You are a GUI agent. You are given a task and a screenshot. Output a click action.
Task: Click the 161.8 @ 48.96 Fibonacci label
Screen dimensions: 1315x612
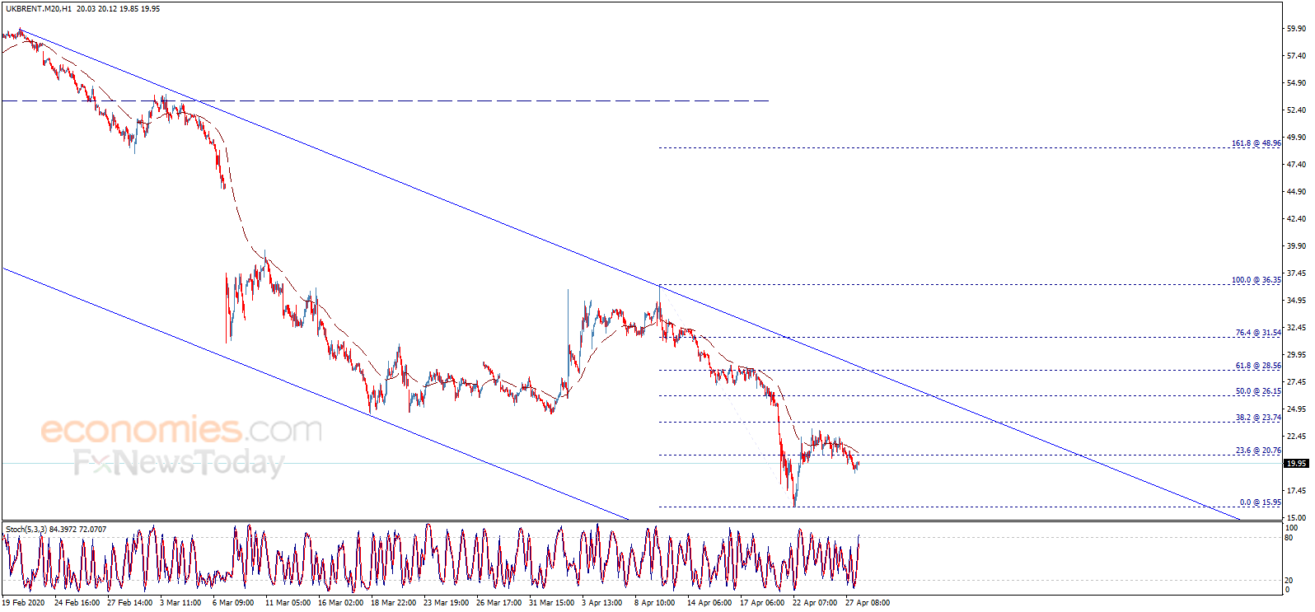pyautogui.click(x=1257, y=143)
